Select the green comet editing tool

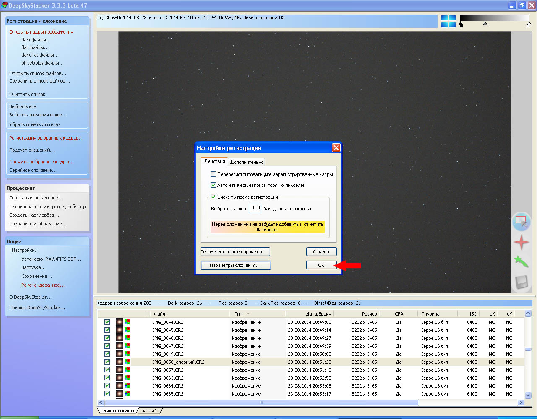point(521,262)
